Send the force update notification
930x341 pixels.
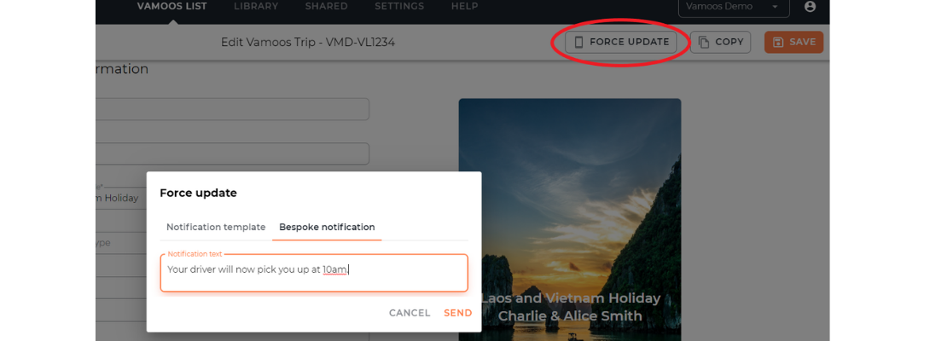[458, 313]
